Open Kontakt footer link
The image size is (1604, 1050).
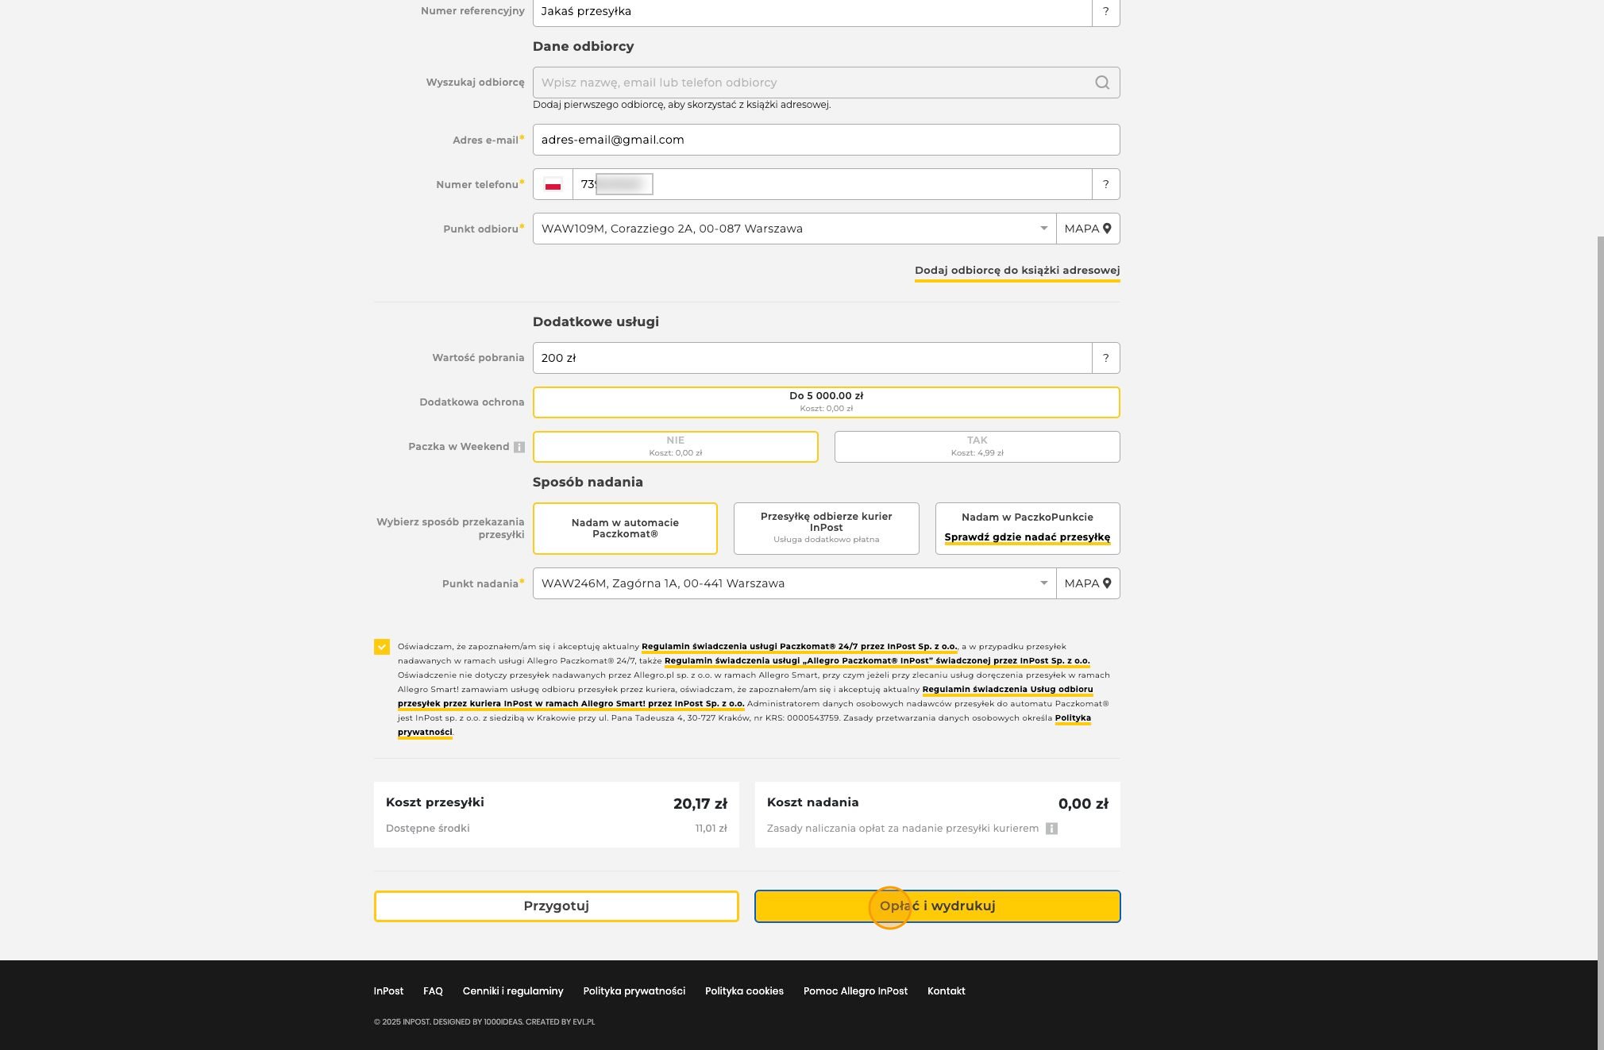coord(947,991)
